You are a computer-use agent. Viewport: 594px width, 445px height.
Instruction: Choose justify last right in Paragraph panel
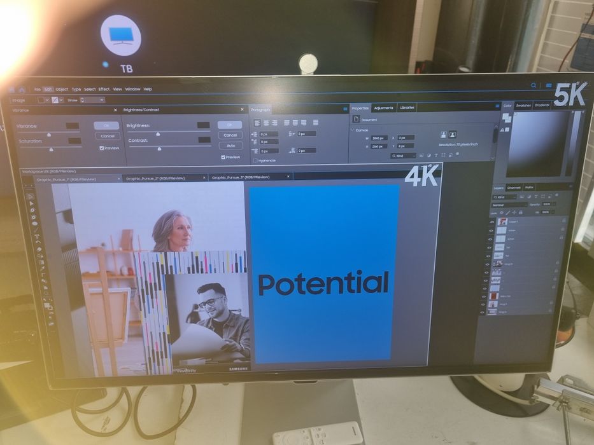[304, 123]
